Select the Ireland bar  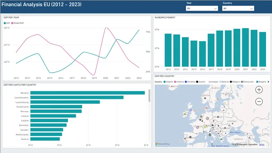(x=53, y=116)
